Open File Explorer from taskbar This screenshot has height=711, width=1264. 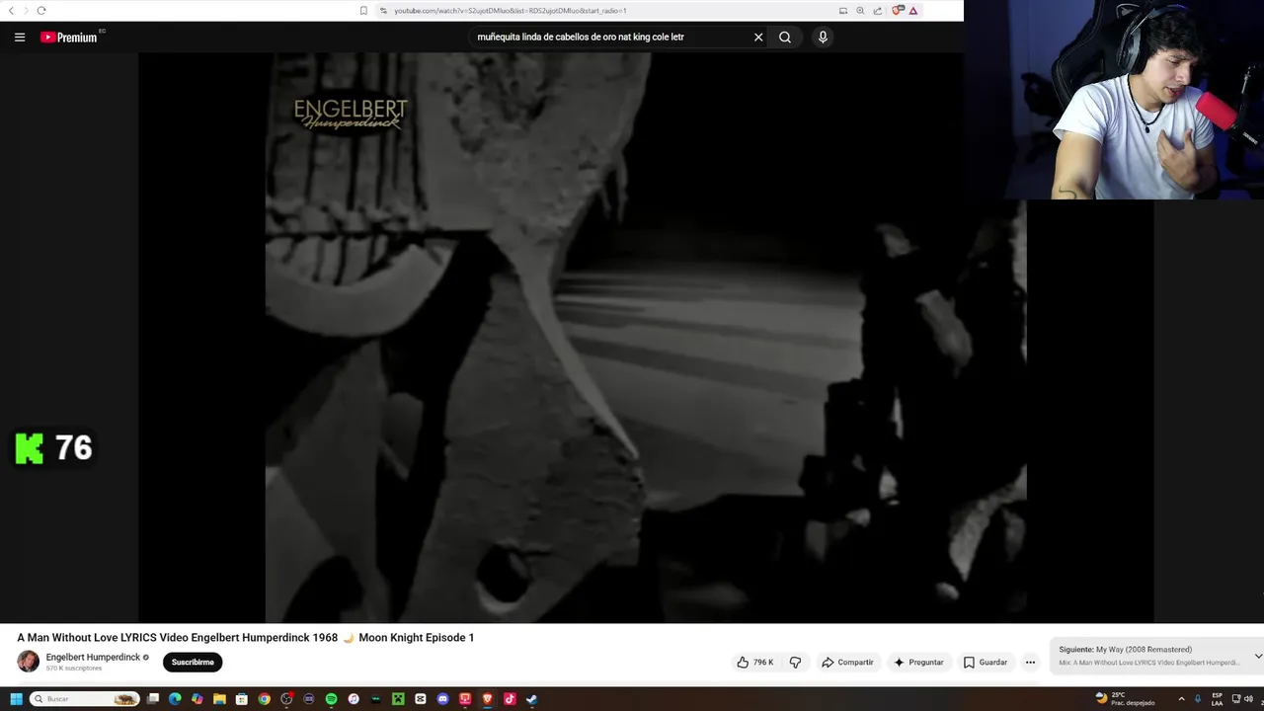[219, 699]
